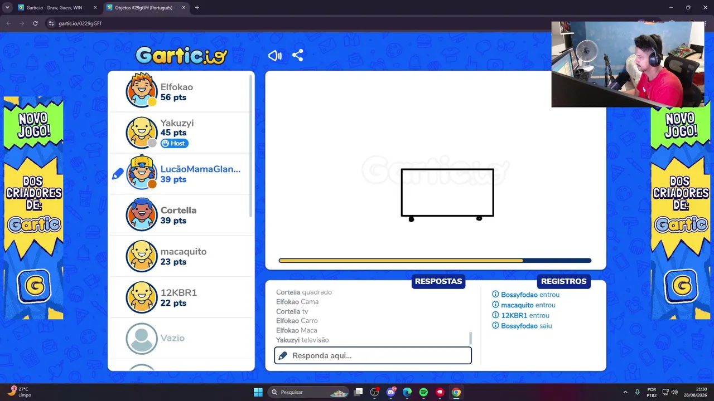Viewport: 714px width, 401px height.
Task: Click player name Yakuzyi
Action: coord(177,123)
